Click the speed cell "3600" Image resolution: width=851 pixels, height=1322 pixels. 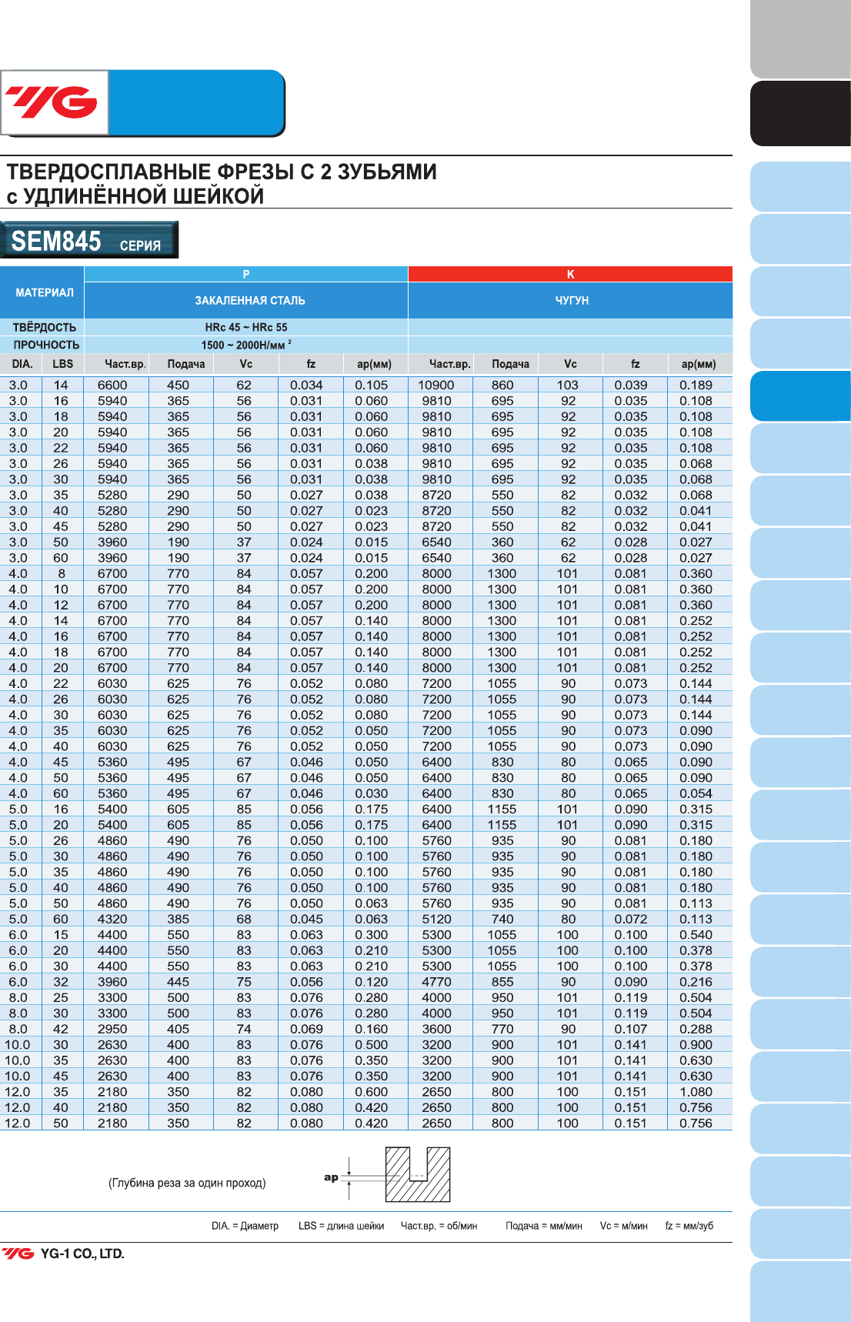point(436,1029)
